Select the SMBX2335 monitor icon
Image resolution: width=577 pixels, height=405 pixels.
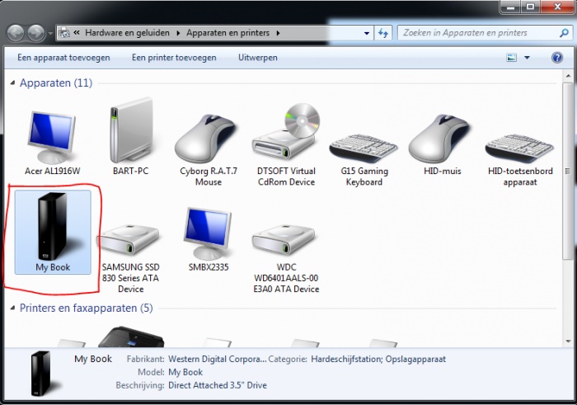point(208,233)
